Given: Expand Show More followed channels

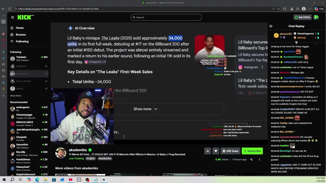Looking at the screenshot, I should click(x=16, y=96).
